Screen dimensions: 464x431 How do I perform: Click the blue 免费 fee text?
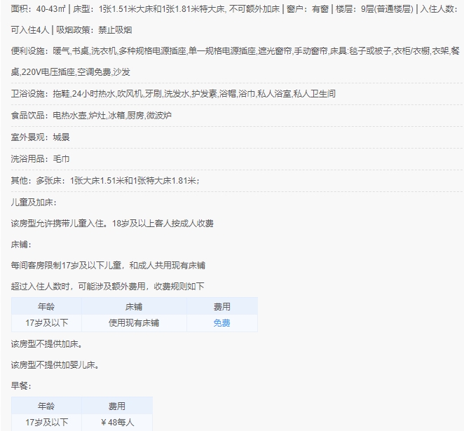point(221,323)
